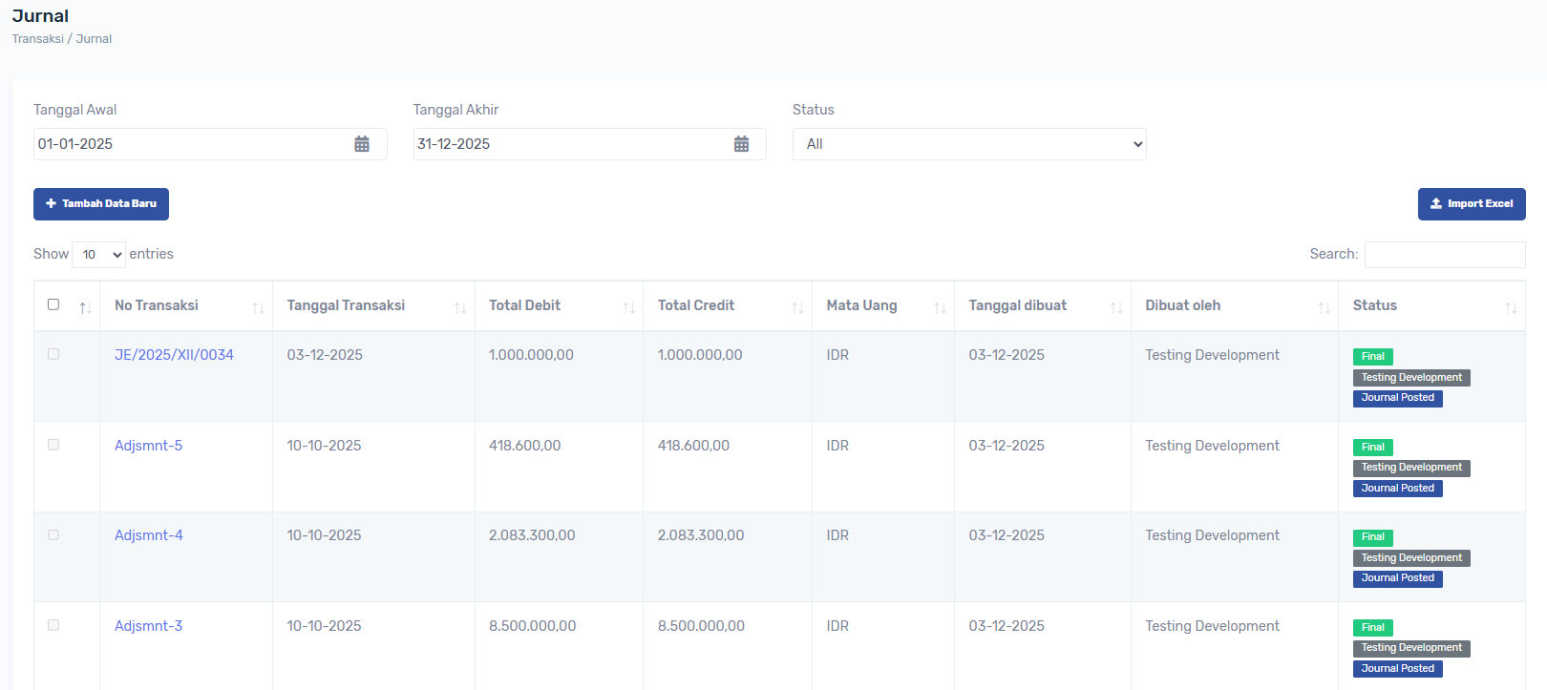This screenshot has height=690, width=1547.
Task: Sort by Mata Uang column arrows
Action: (940, 307)
